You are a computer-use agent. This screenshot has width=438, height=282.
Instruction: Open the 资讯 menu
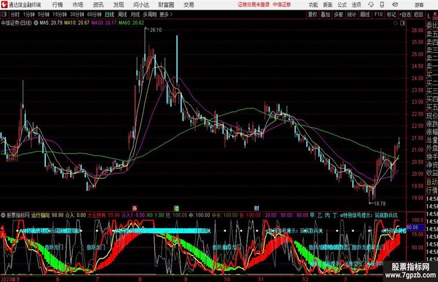click(x=98, y=5)
